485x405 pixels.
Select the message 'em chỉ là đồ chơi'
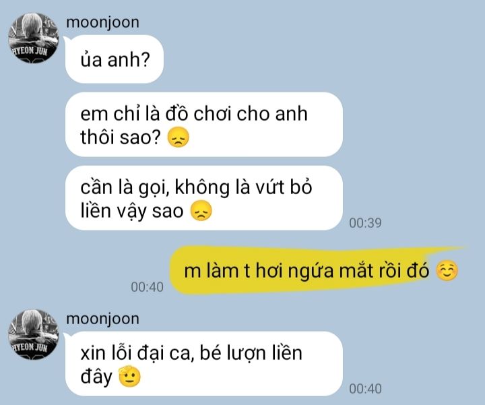[204, 125]
